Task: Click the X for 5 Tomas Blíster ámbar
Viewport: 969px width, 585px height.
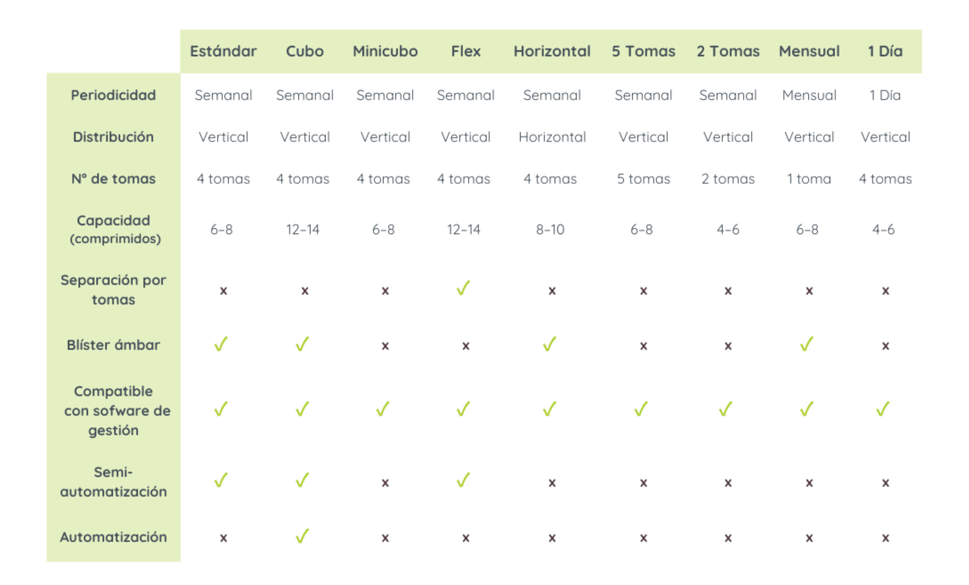Action: [x=643, y=346]
